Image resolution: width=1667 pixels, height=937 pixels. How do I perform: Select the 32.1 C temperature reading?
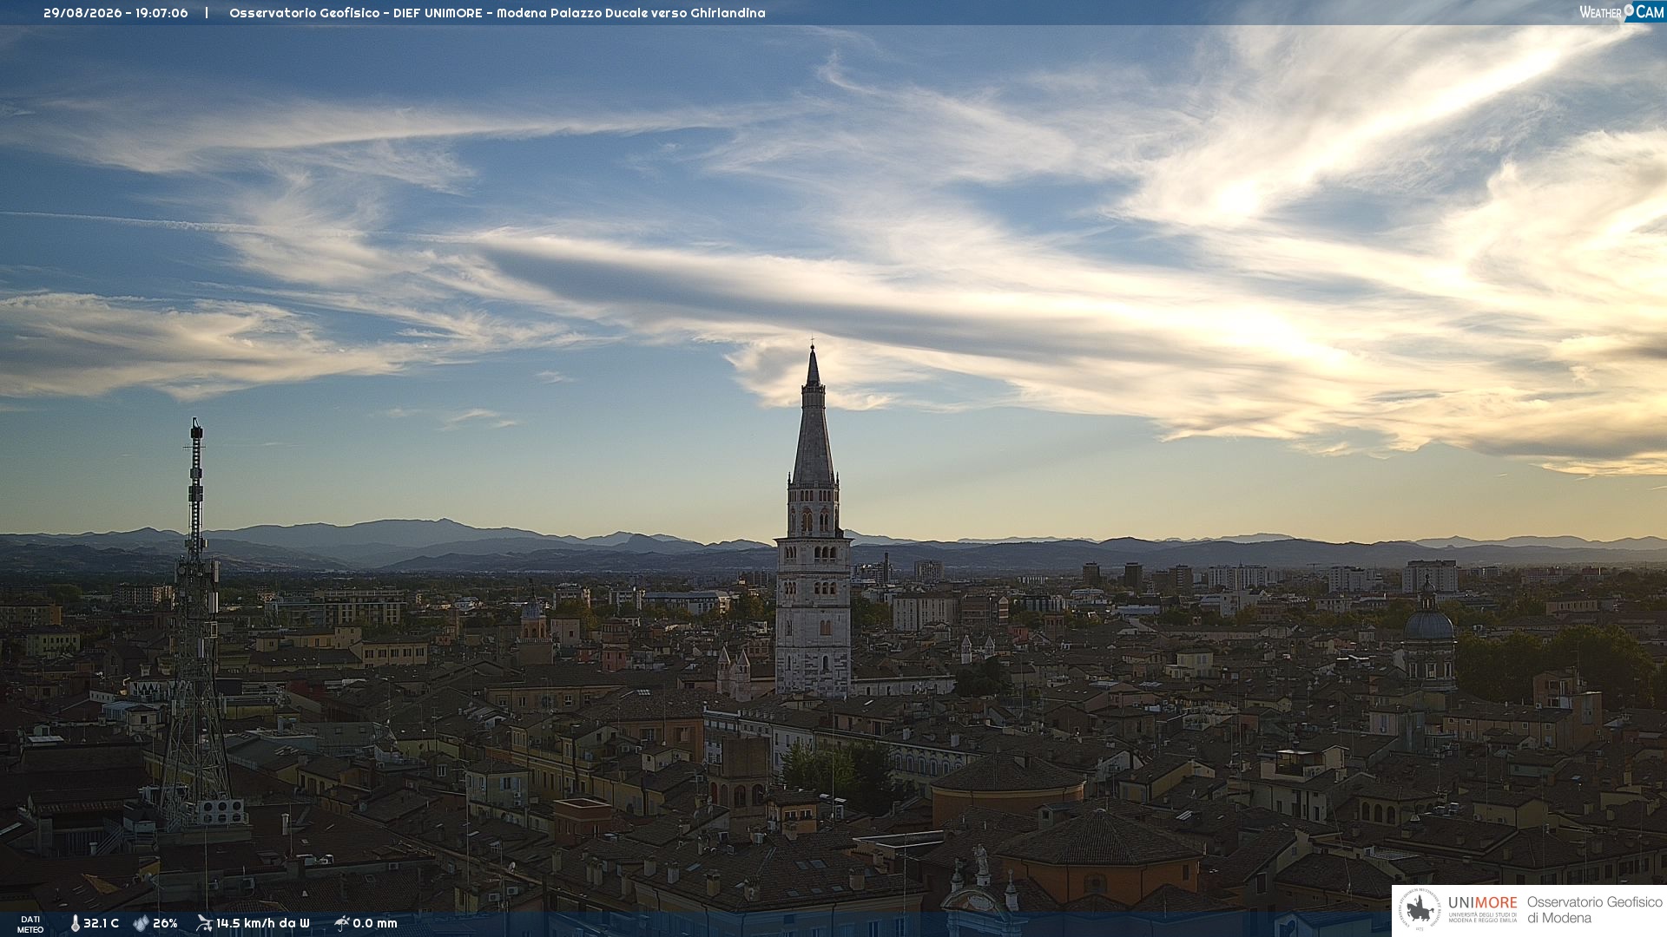[x=101, y=924]
